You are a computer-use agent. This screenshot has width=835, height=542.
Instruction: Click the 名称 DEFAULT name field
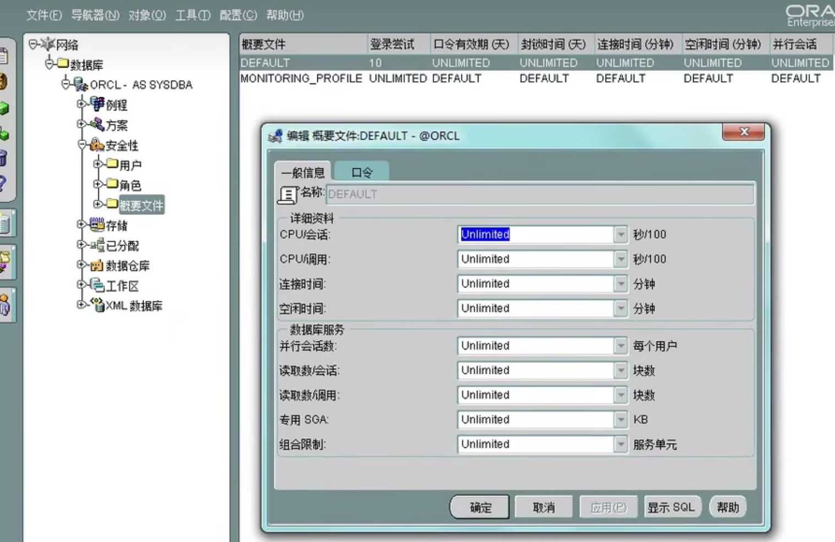click(x=540, y=194)
